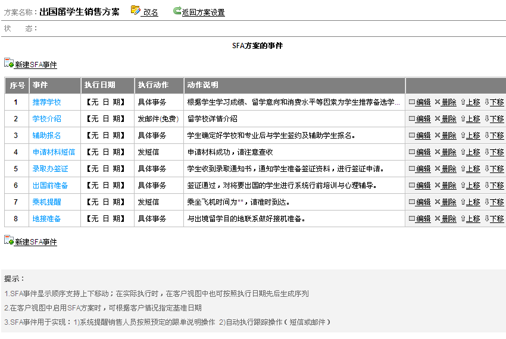Click the delete X icon for 学校介绍 row

click(438, 119)
